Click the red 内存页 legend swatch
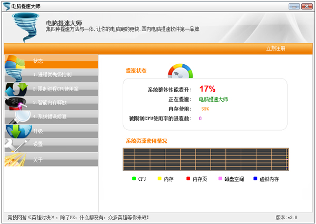The image size is (316, 224). coord(188,179)
